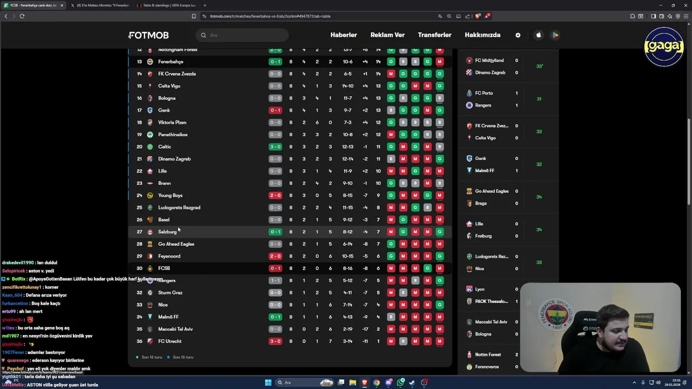Open the FCSB team link in table
Screen dimensions: 692x389
(164, 269)
